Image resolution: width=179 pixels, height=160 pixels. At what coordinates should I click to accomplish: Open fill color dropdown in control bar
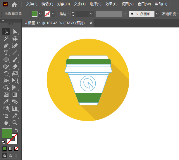point(40,14)
